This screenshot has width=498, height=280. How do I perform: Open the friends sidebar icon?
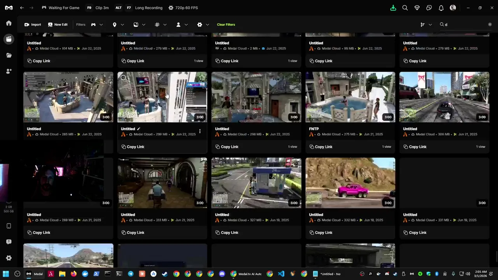[9, 71]
